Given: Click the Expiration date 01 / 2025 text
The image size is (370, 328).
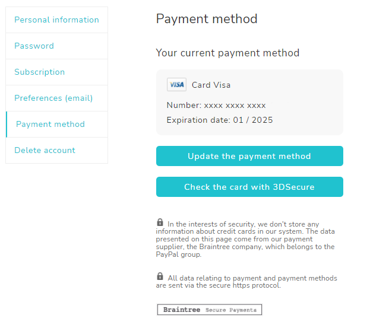Looking at the screenshot, I should click(x=220, y=120).
